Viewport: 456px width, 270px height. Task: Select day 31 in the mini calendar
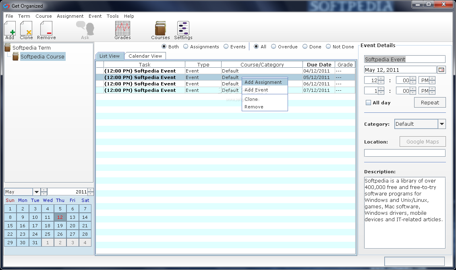pos(35,243)
